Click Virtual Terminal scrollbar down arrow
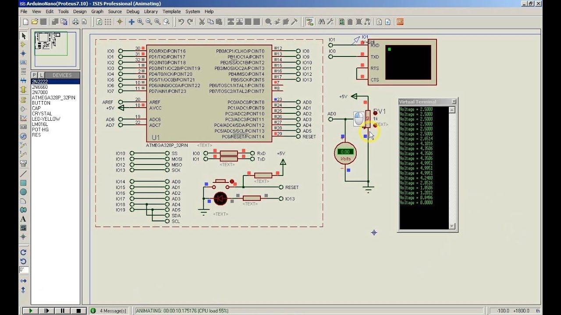This screenshot has width=561, height=315. click(x=452, y=226)
